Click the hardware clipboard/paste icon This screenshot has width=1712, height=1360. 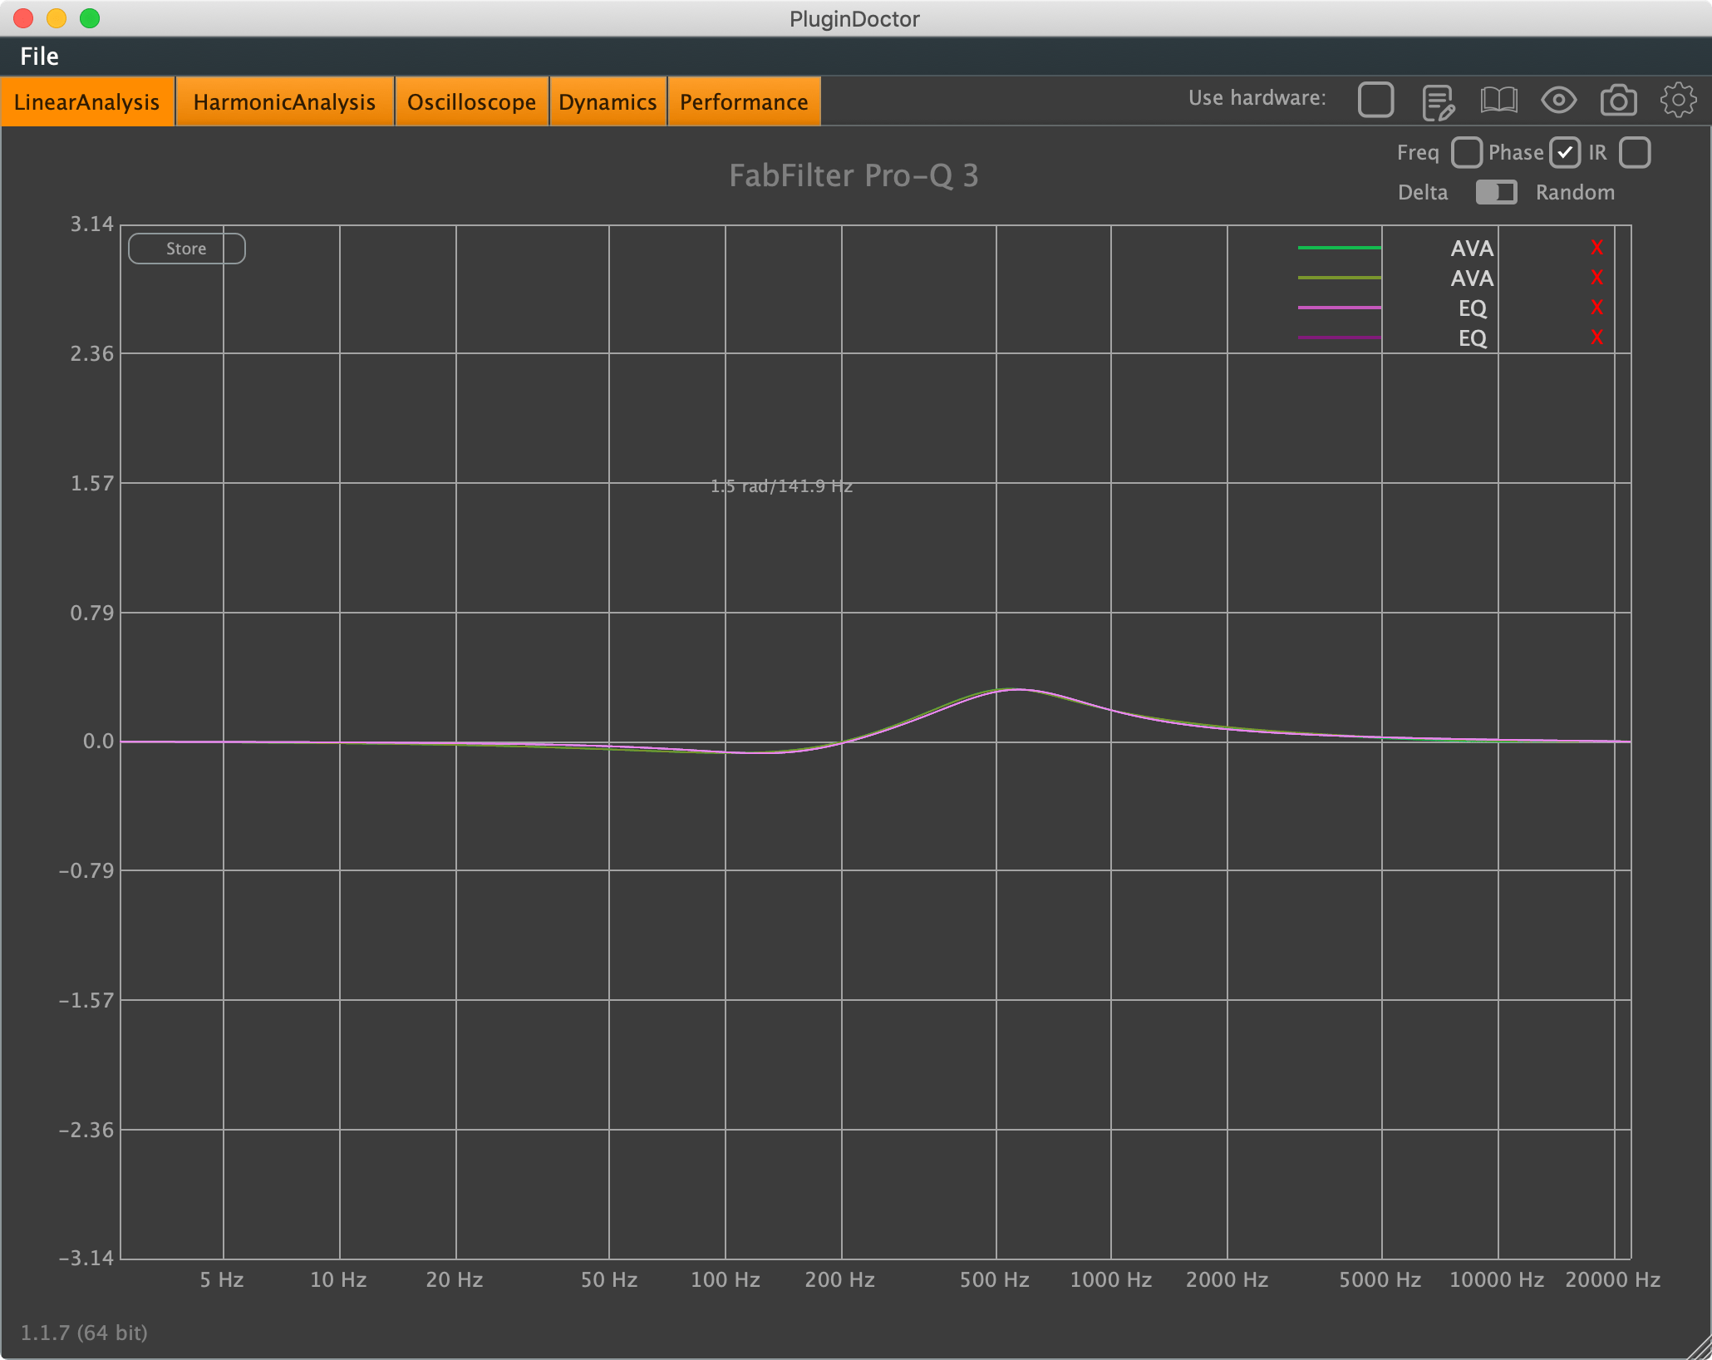point(1437,100)
